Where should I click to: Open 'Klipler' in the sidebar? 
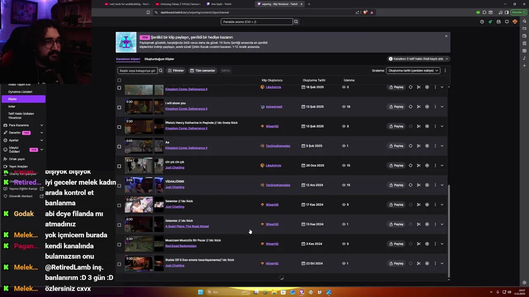point(23,99)
